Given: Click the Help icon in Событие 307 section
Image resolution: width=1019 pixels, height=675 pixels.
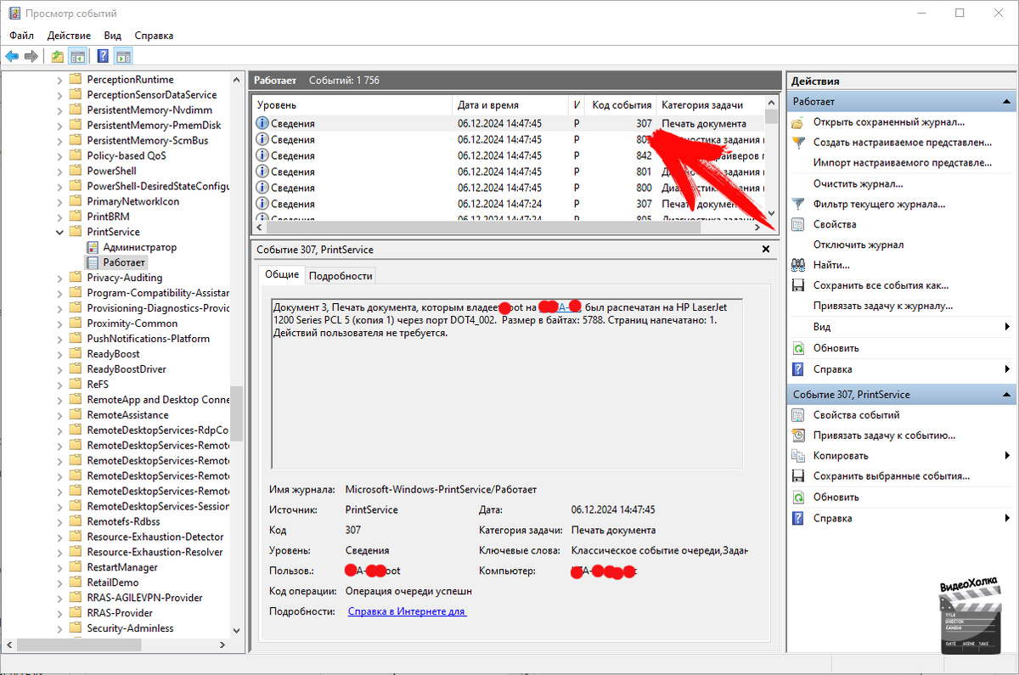Looking at the screenshot, I should click(797, 518).
